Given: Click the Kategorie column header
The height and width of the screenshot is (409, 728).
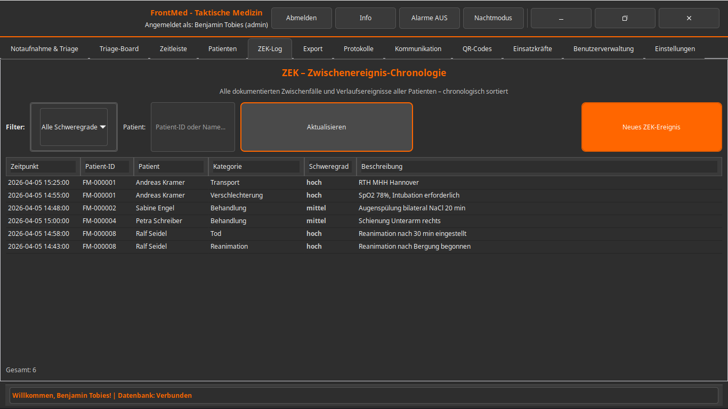Looking at the screenshot, I should pyautogui.click(x=256, y=167).
